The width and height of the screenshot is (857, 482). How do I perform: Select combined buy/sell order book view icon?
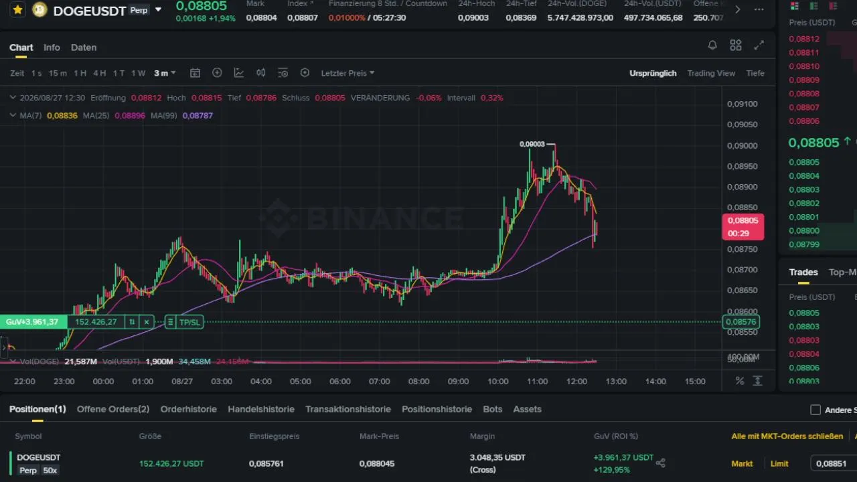795,6
